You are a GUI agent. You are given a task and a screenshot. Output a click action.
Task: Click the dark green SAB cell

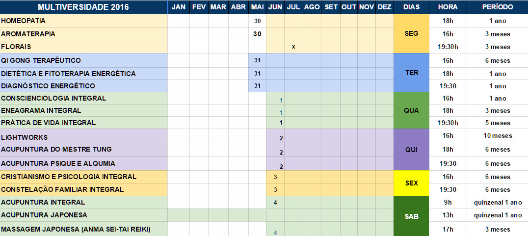click(411, 216)
